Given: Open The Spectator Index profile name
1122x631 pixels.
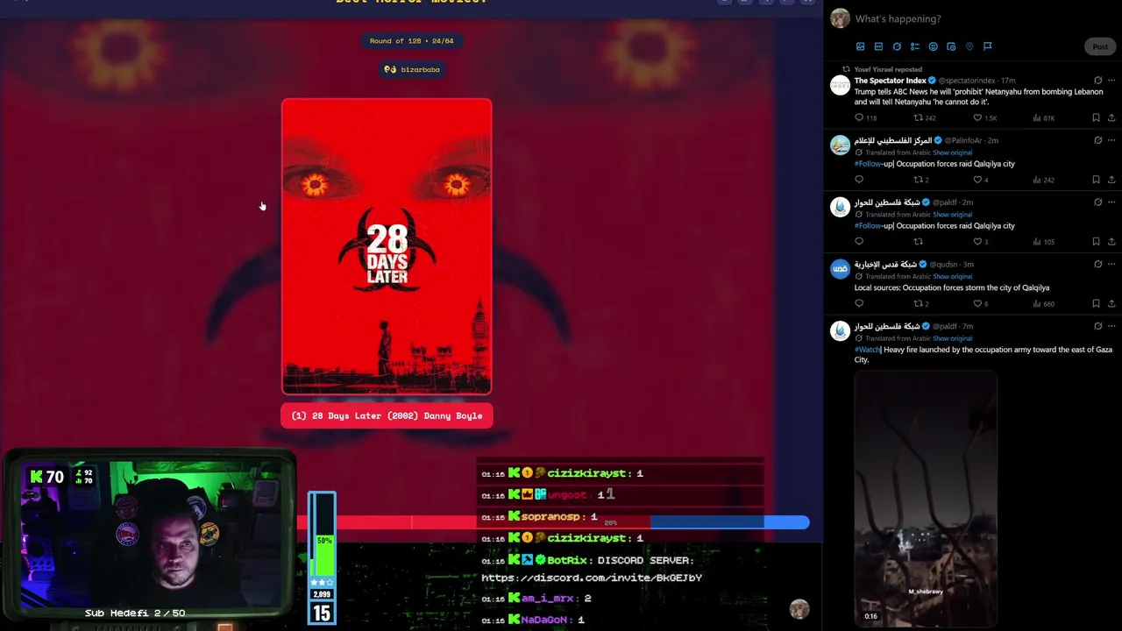Looking at the screenshot, I should 891,81.
